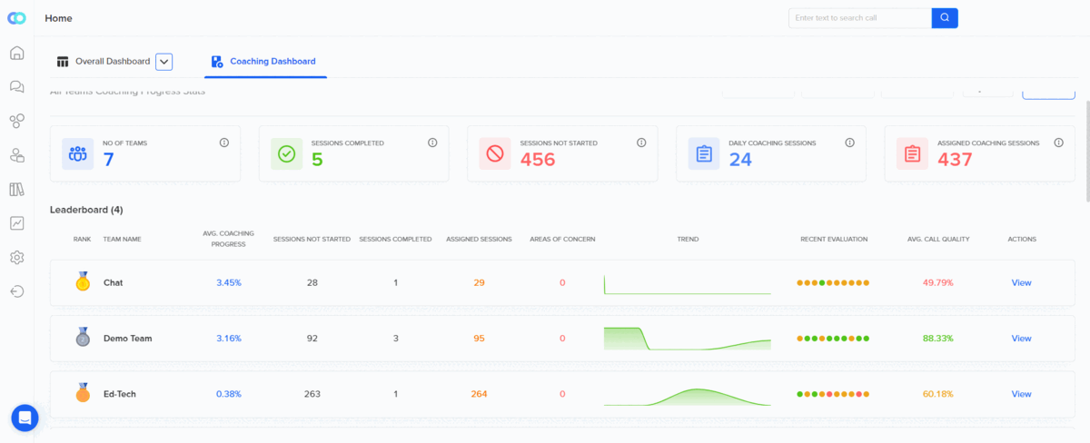Open the chat support bubble
The width and height of the screenshot is (1090, 443).
point(25,418)
